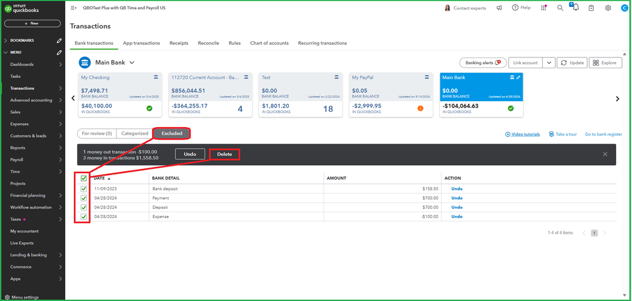Select the For review (0) tab
Viewport: 632px width, 301px height.
[97, 133]
